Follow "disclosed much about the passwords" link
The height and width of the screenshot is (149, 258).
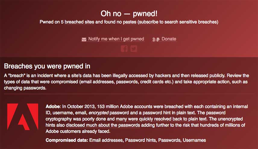103,125
